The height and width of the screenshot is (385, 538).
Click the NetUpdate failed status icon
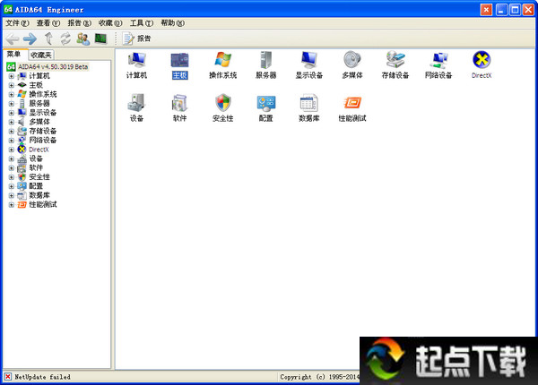point(7,377)
